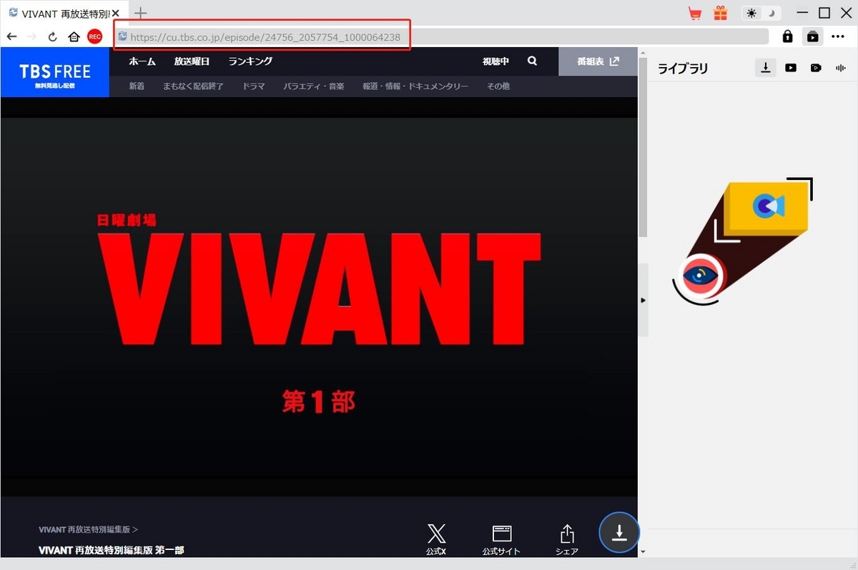
Task: Click the site search magnifier icon
Action: click(532, 61)
